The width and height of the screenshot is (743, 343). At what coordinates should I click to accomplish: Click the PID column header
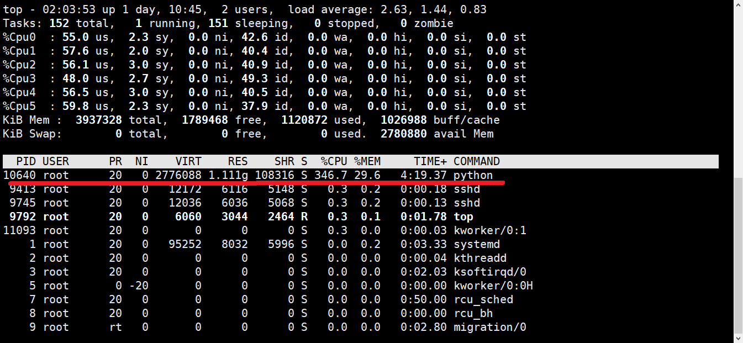[26, 161]
